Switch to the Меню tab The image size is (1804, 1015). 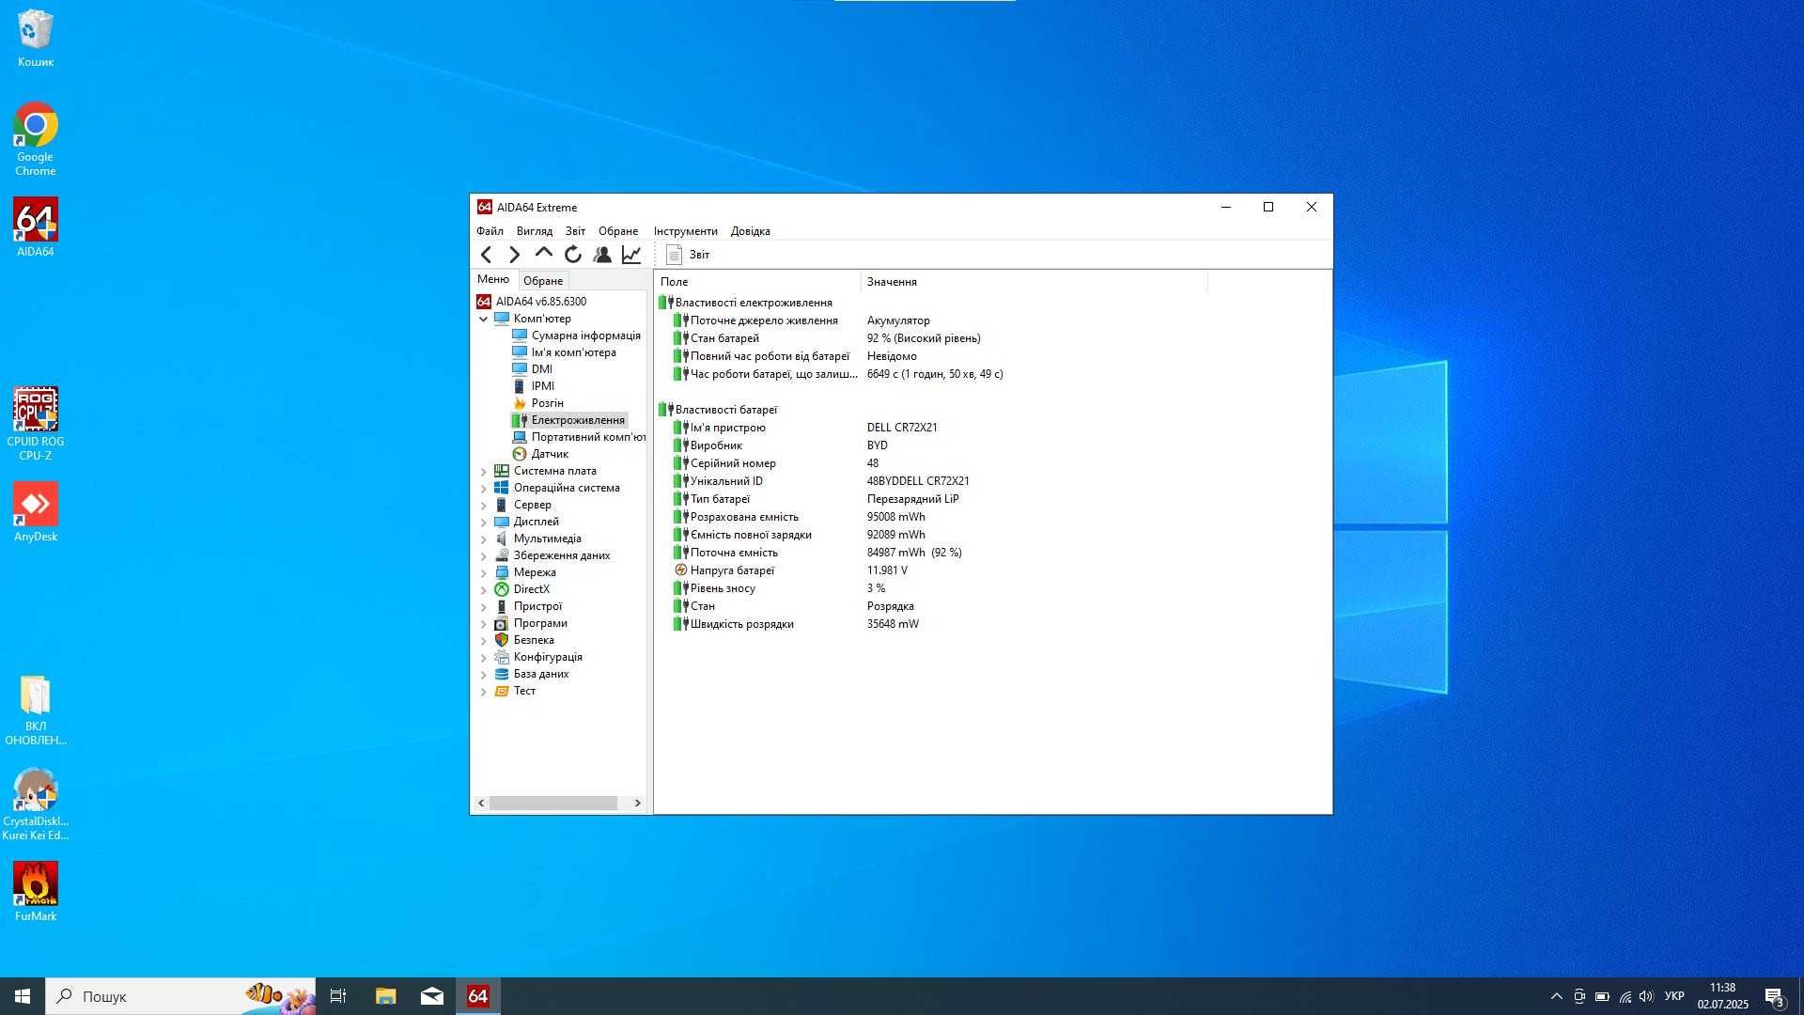point(493,279)
